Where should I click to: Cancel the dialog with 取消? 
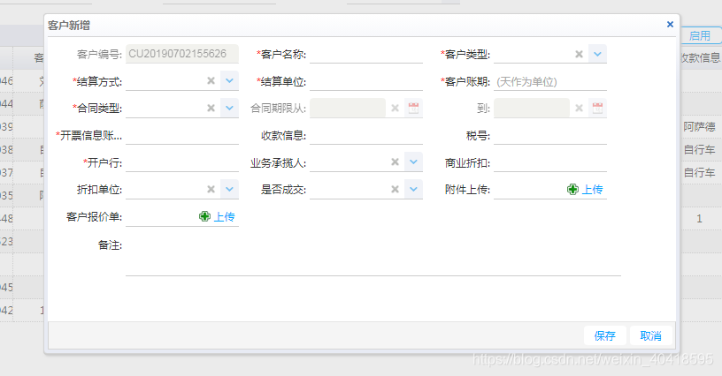(650, 335)
